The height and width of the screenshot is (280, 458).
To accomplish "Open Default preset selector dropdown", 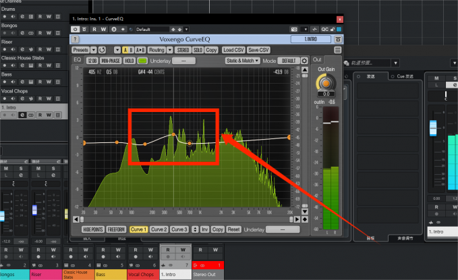I will (x=186, y=29).
